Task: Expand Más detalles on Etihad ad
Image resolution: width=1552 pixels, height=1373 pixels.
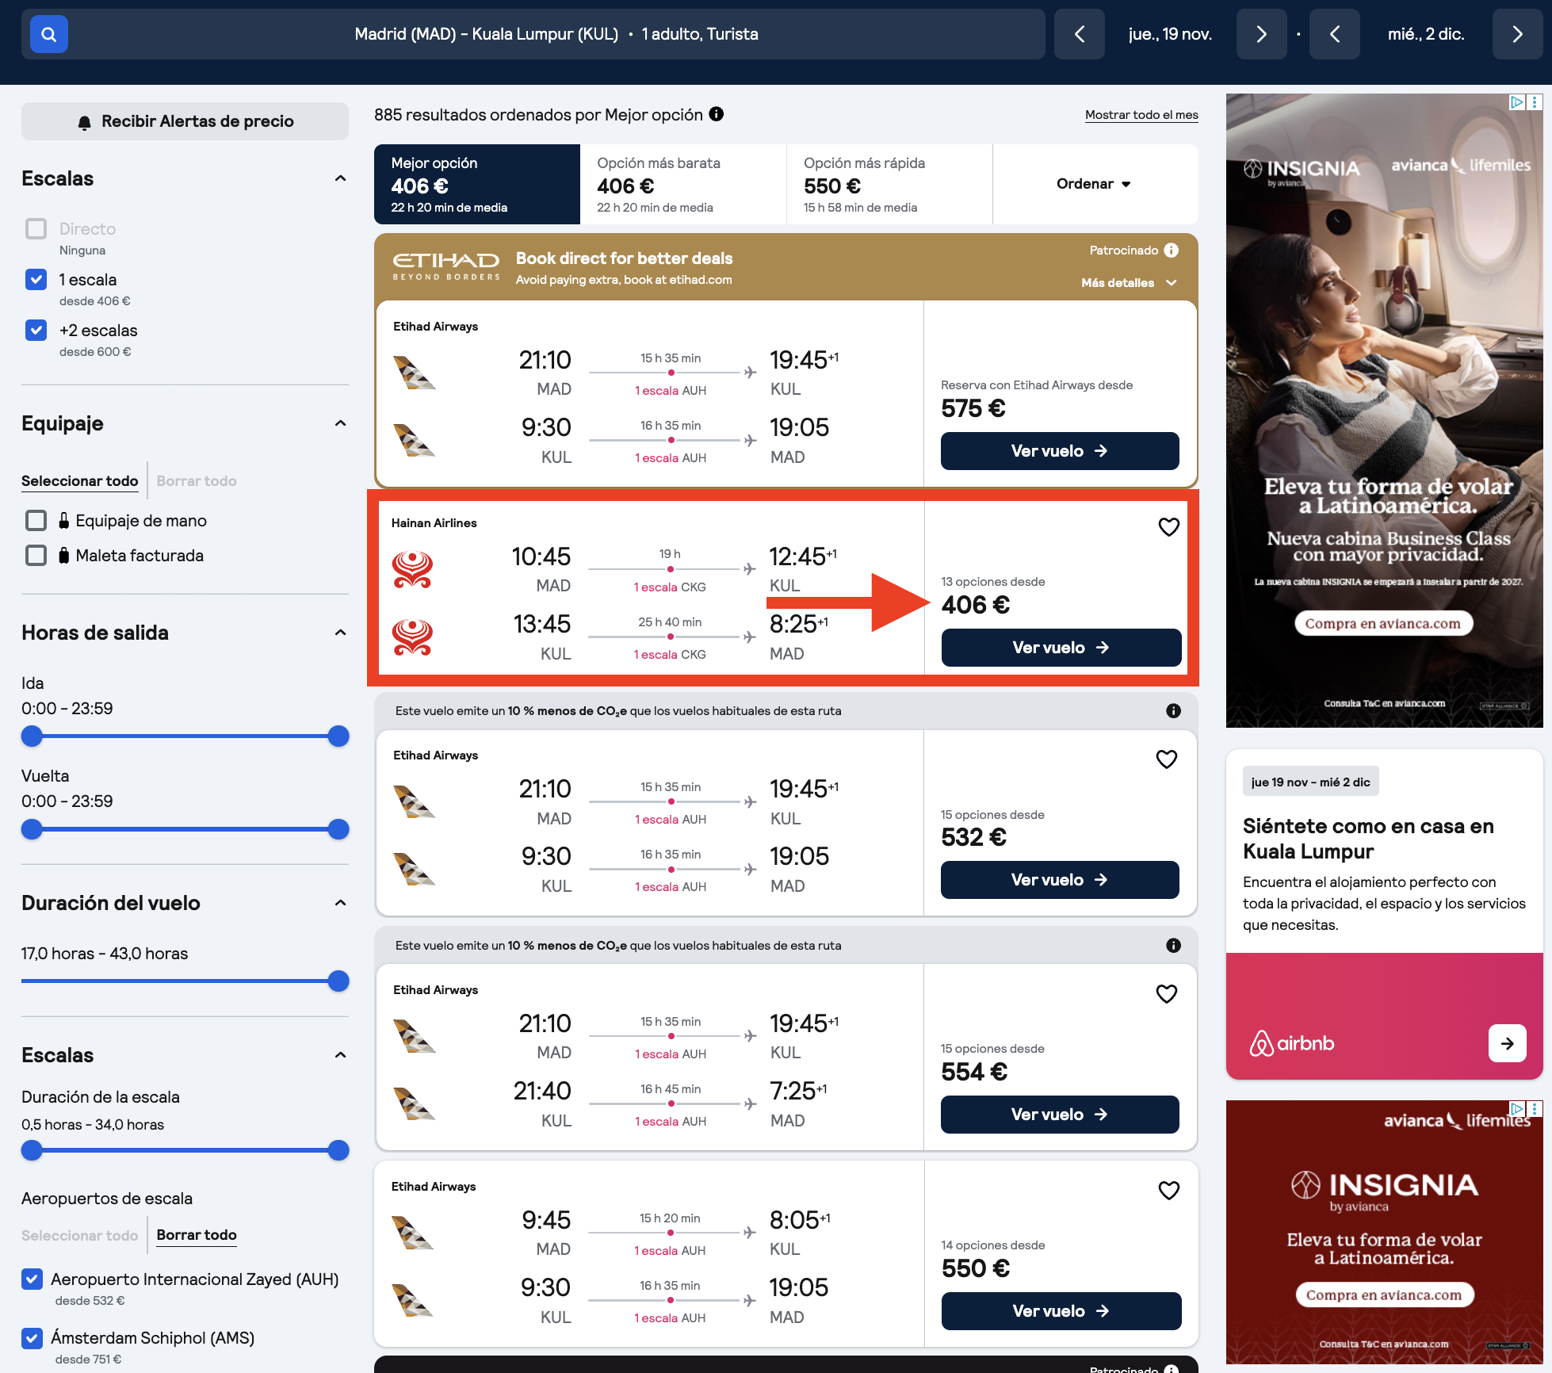Action: 1129,283
